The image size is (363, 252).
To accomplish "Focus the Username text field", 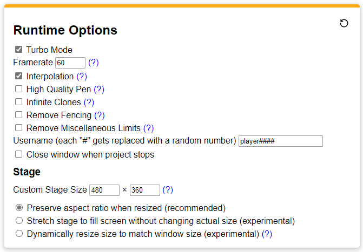I will pos(280,141).
